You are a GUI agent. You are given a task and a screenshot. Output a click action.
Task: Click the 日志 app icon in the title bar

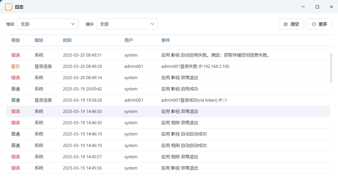8,7
